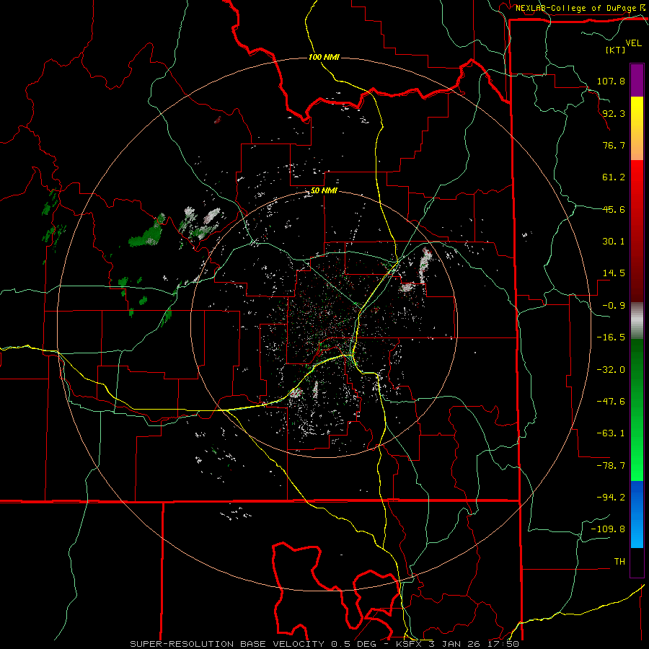Click the -78.7 legend value
The image size is (649, 649).
pyautogui.click(x=611, y=466)
